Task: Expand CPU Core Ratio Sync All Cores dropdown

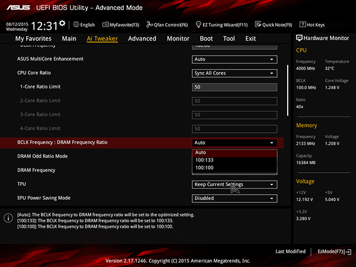Action: [234, 74]
